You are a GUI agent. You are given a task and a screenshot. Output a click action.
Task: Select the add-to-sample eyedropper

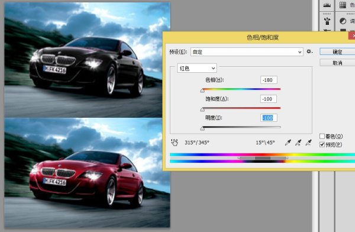298,143
